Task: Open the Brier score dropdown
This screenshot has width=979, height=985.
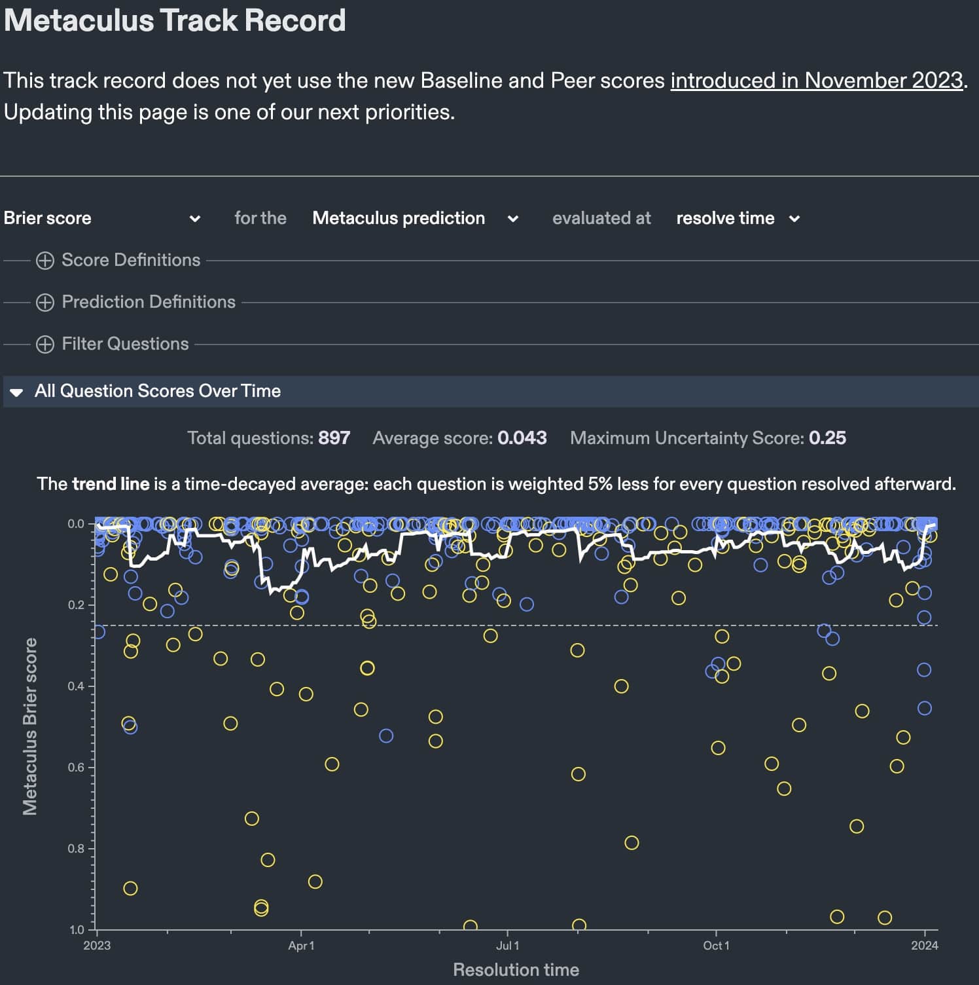Action: pyautogui.click(x=98, y=219)
